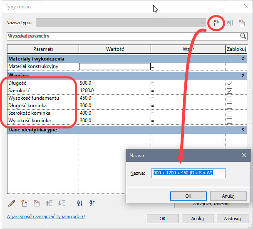Click the Parametr column header
The width and height of the screenshot is (253, 229).
click(43, 49)
